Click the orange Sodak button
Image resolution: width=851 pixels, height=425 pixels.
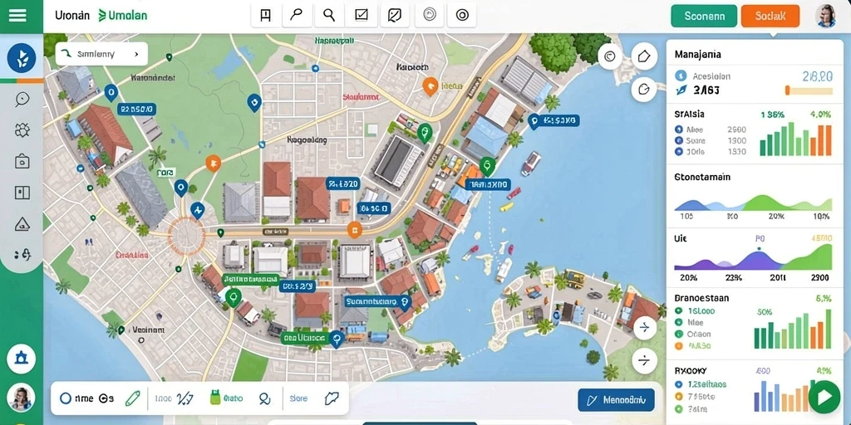click(x=770, y=17)
